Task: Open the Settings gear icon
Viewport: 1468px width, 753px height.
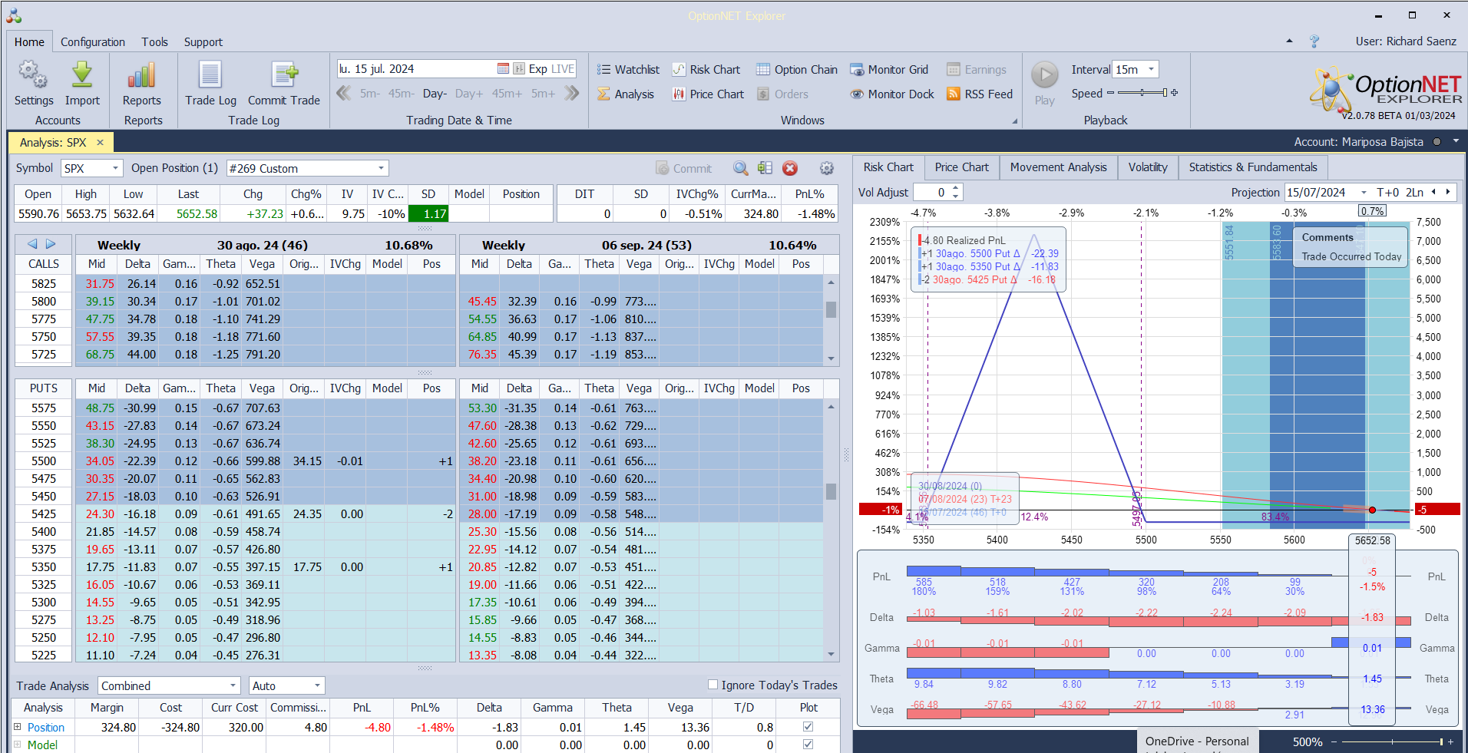Action: 33,75
